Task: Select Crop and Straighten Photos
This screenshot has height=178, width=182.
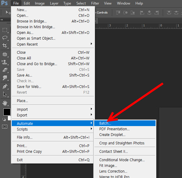Action: click(x=125, y=143)
